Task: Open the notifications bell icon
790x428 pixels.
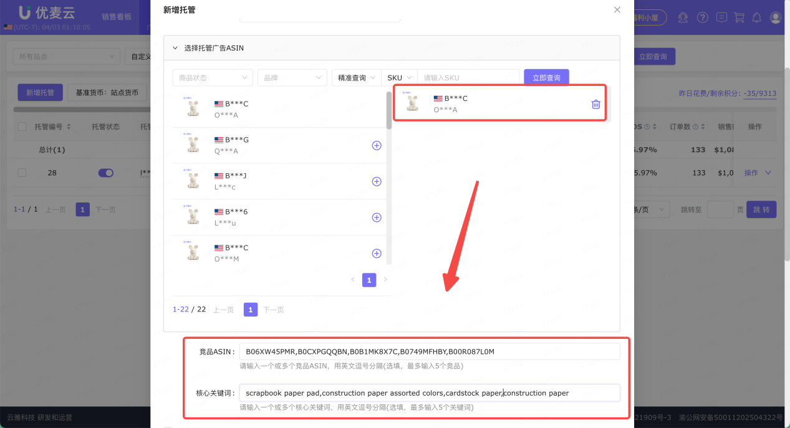Action: pos(756,17)
